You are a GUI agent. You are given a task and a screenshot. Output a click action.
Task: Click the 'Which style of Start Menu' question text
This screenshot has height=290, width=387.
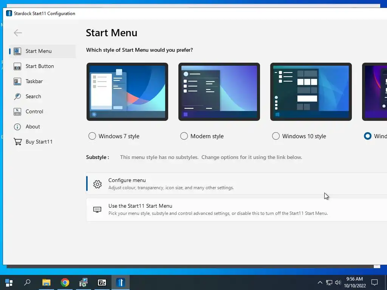click(139, 50)
